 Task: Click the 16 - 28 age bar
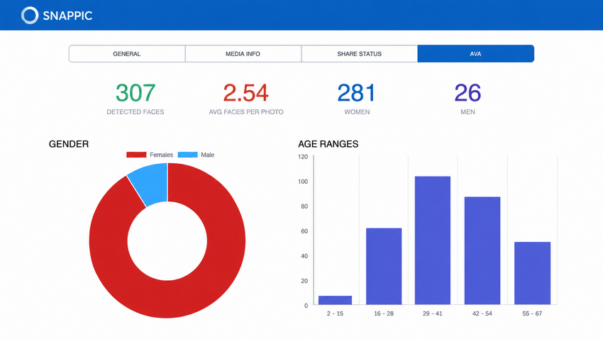pyautogui.click(x=384, y=267)
